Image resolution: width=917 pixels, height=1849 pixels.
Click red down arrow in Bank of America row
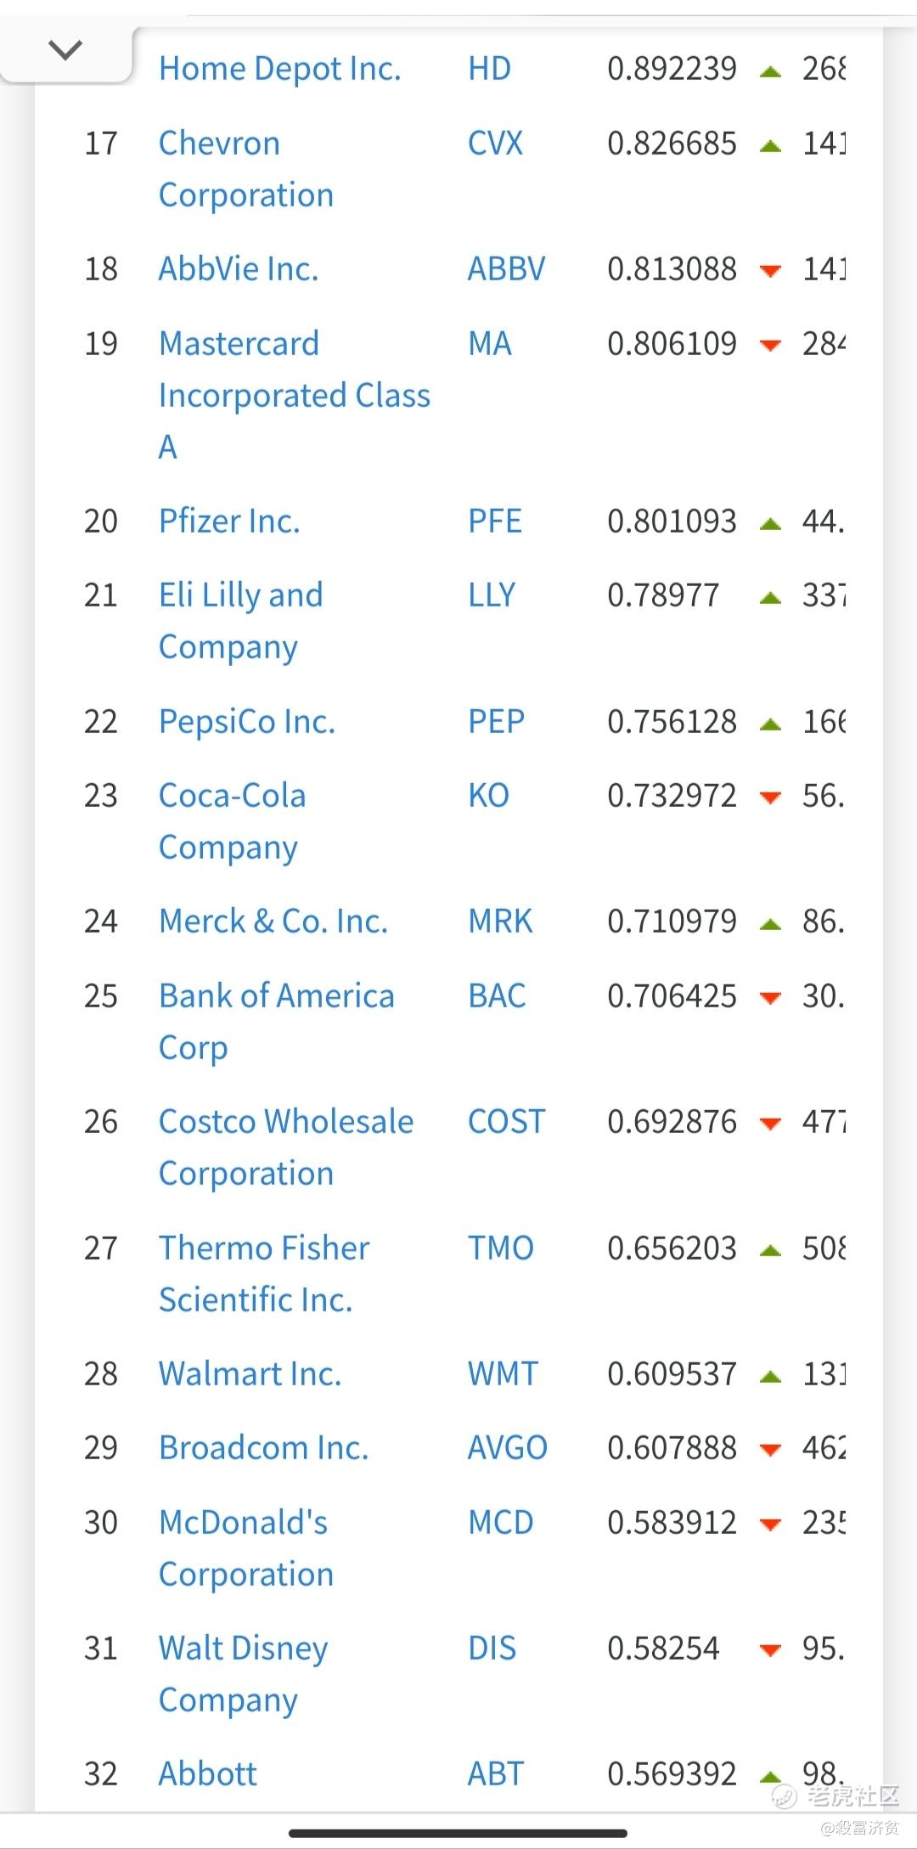[770, 998]
